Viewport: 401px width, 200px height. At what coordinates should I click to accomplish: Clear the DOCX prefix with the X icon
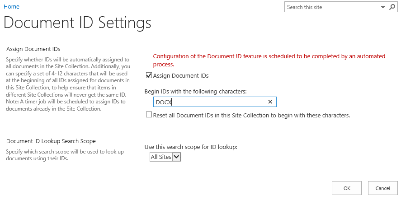pos(270,102)
